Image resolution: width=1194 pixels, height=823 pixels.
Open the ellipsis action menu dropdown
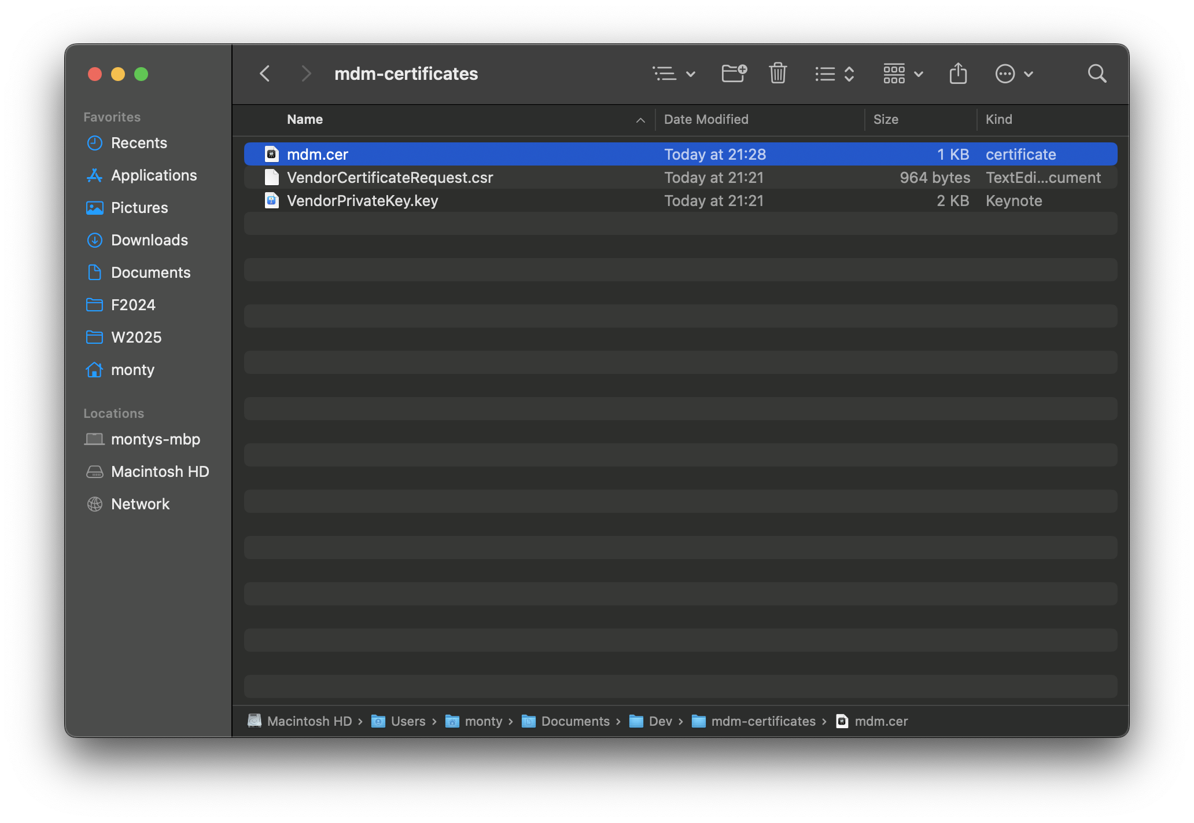coord(1014,74)
